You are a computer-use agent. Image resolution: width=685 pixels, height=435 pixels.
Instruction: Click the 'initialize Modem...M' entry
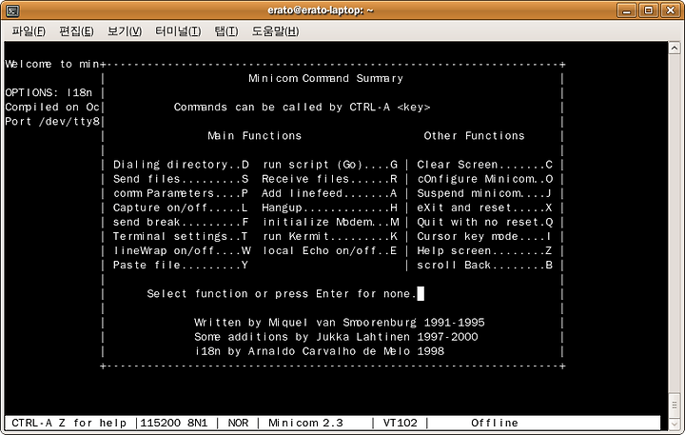[331, 222]
